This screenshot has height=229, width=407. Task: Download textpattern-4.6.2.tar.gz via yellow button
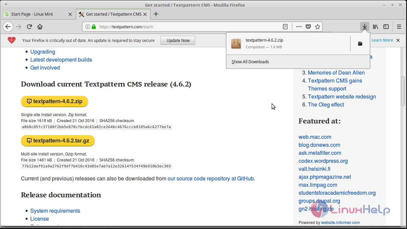[x=58, y=141]
